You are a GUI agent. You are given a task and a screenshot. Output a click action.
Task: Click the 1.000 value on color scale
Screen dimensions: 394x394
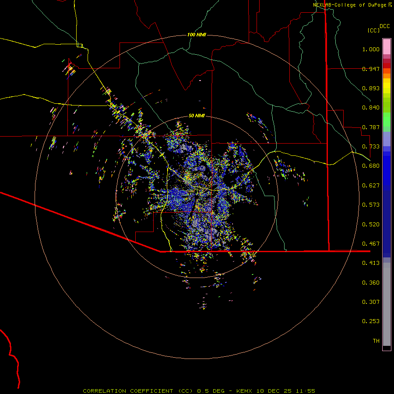pos(371,49)
